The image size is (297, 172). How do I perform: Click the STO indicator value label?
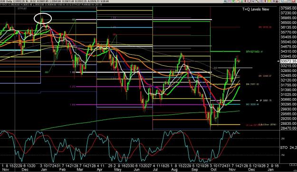[288, 148]
